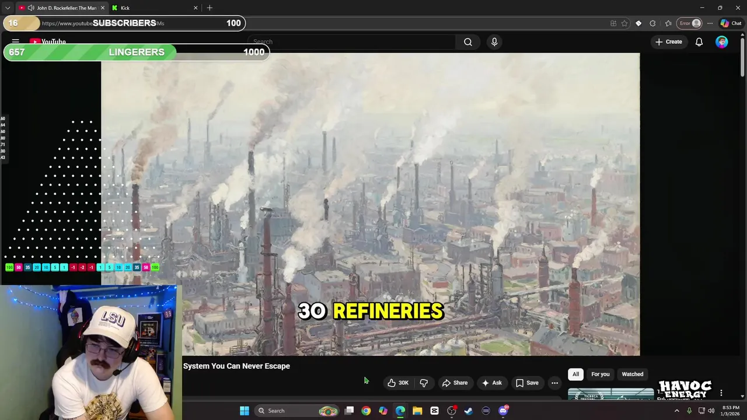Open the YouTube account avatar menu
Image resolution: width=747 pixels, height=420 pixels.
722,42
